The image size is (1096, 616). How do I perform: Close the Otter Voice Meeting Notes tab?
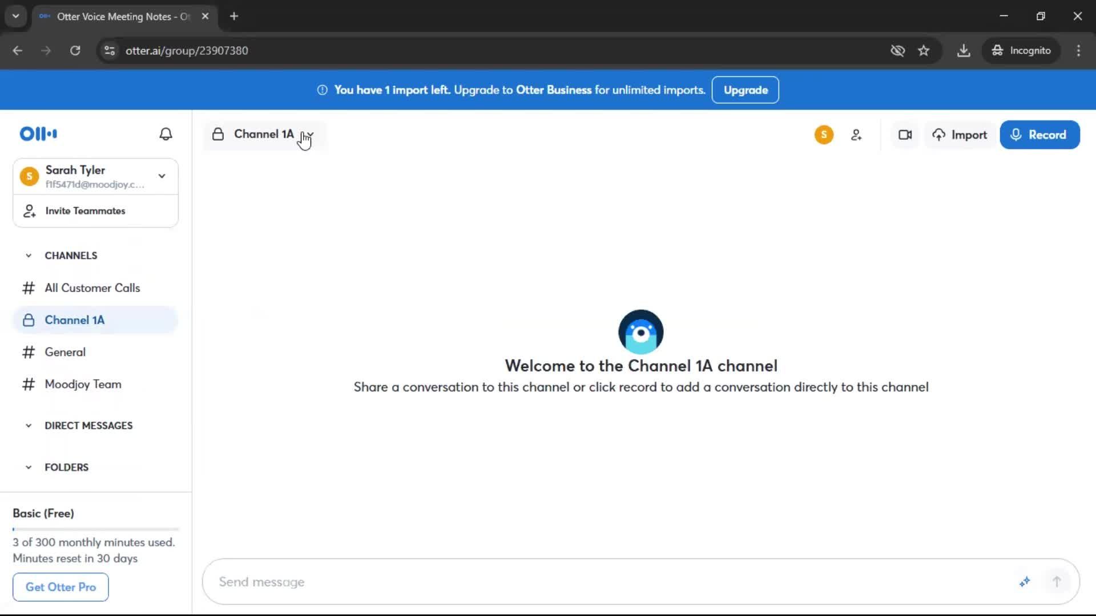click(205, 17)
